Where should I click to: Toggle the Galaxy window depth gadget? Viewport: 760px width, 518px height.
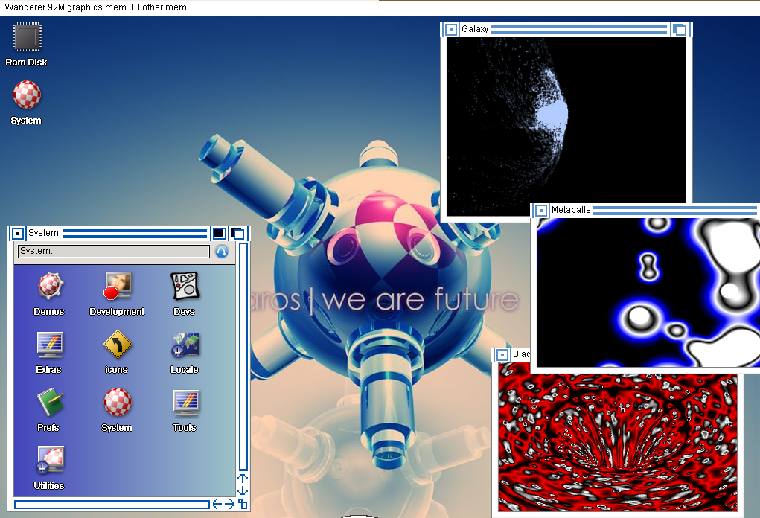tap(679, 30)
